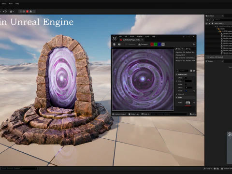Viewport: 232px width, 174px height.
Task: Open Window menu in texture editor window
Action: click(140, 36)
